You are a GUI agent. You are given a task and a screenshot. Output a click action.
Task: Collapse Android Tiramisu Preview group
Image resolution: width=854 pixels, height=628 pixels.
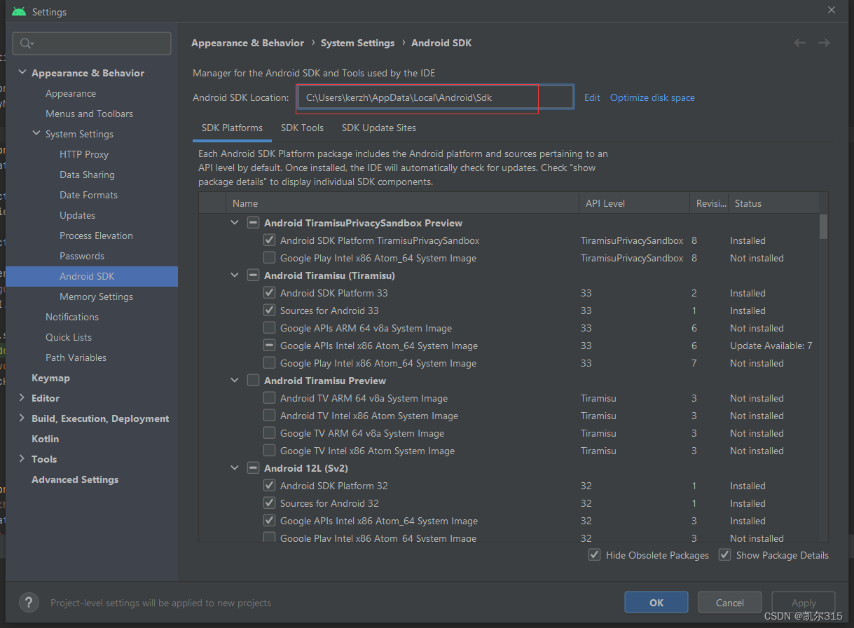(x=235, y=381)
